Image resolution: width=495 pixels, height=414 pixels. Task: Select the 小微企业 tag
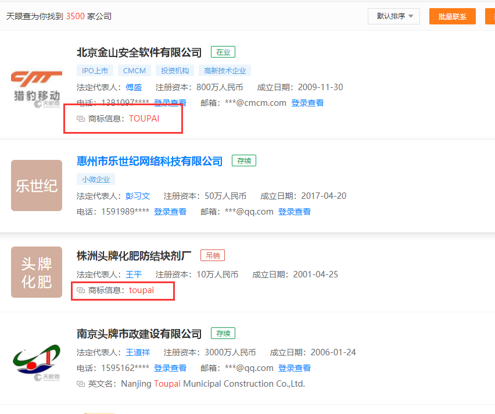96,179
